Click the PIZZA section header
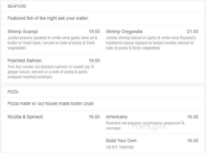 [13, 92]
